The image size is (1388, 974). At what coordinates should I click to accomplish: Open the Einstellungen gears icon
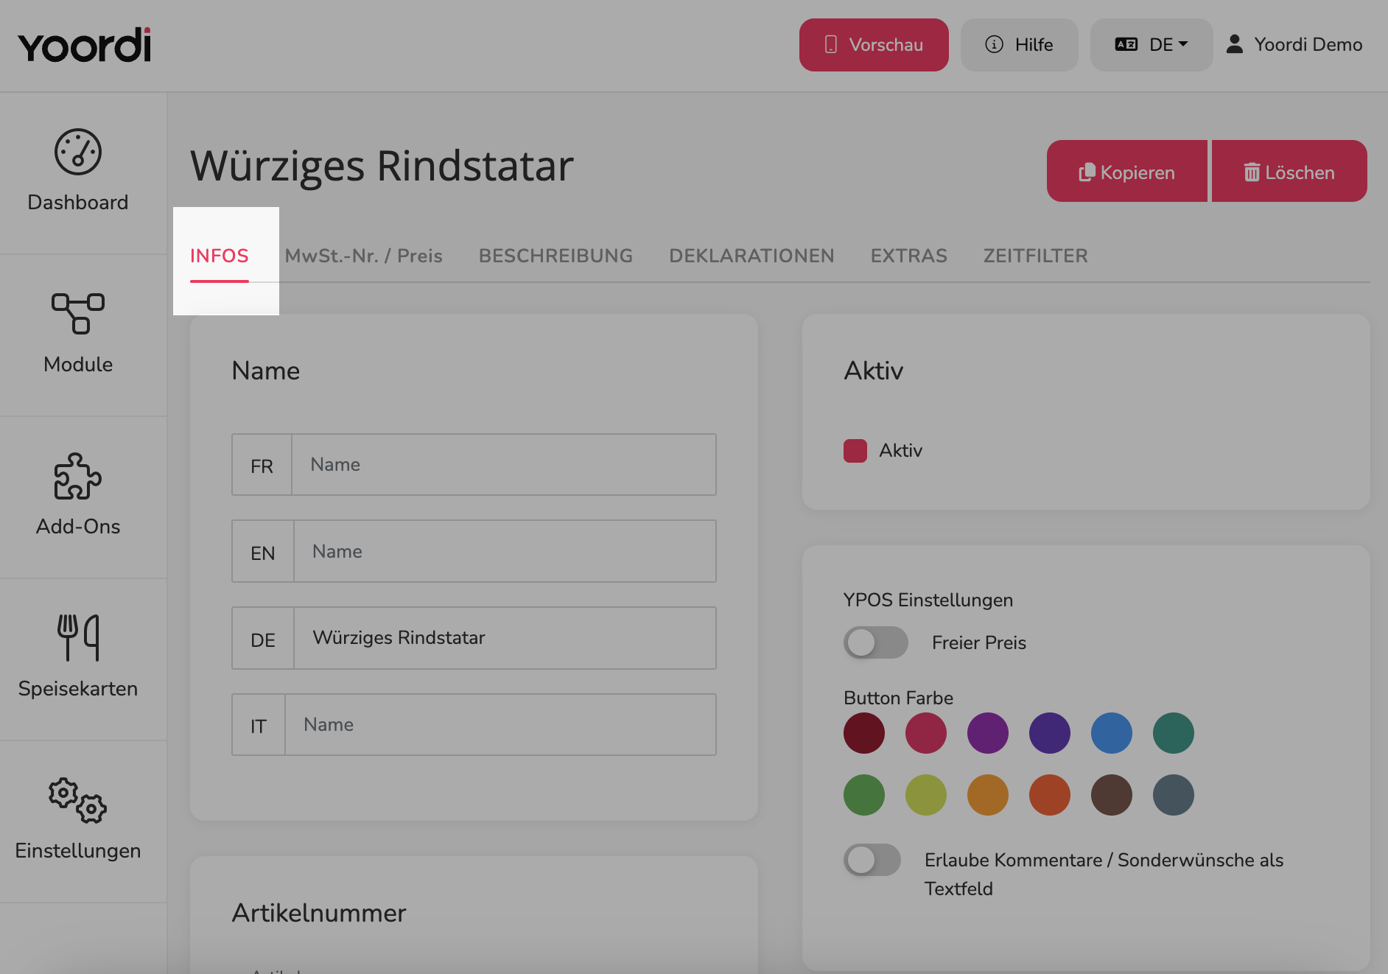[78, 800]
